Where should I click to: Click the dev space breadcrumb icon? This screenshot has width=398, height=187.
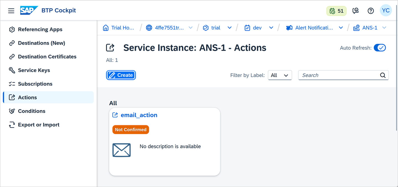pyautogui.click(x=247, y=28)
